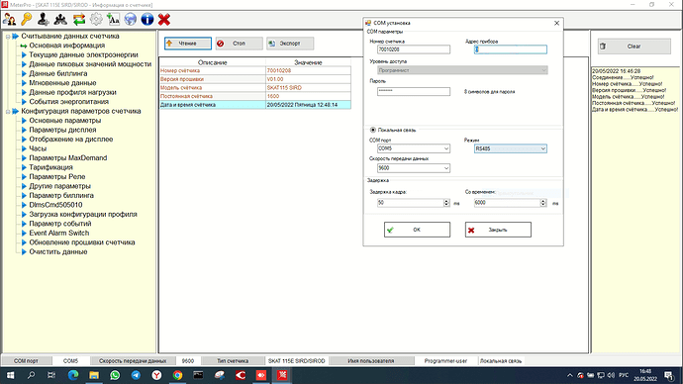This screenshot has height=384, width=683.
Task: Open Google Chrome from the taskbar
Action: tap(177, 375)
